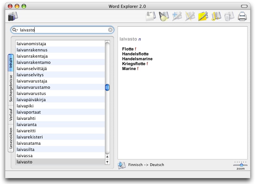This screenshot has width=259, height=184.
Task: Select laivasilta in the word list
Action: [60, 149]
